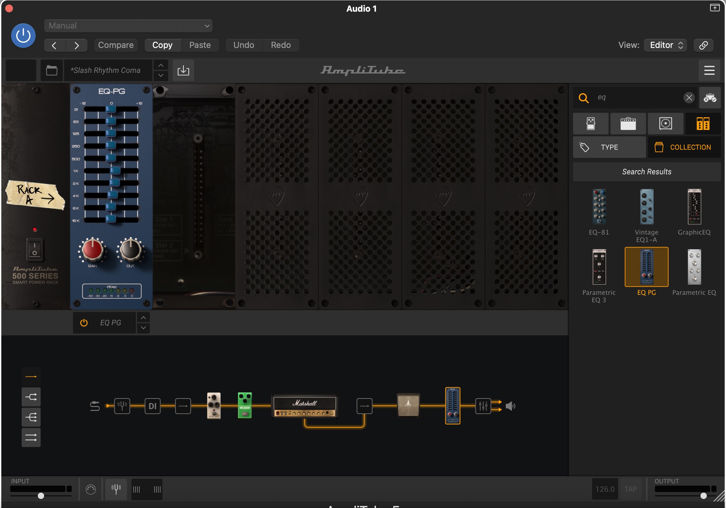Click the Compare button

tap(116, 45)
